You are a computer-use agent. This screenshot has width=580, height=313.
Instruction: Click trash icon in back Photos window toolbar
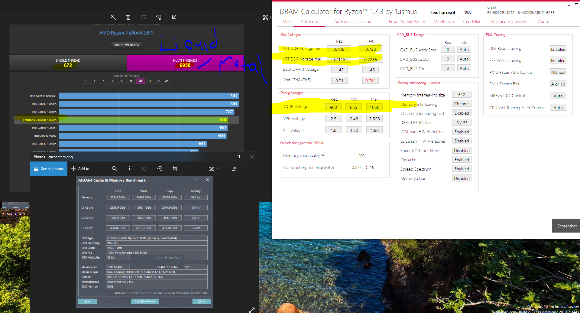pos(128,17)
